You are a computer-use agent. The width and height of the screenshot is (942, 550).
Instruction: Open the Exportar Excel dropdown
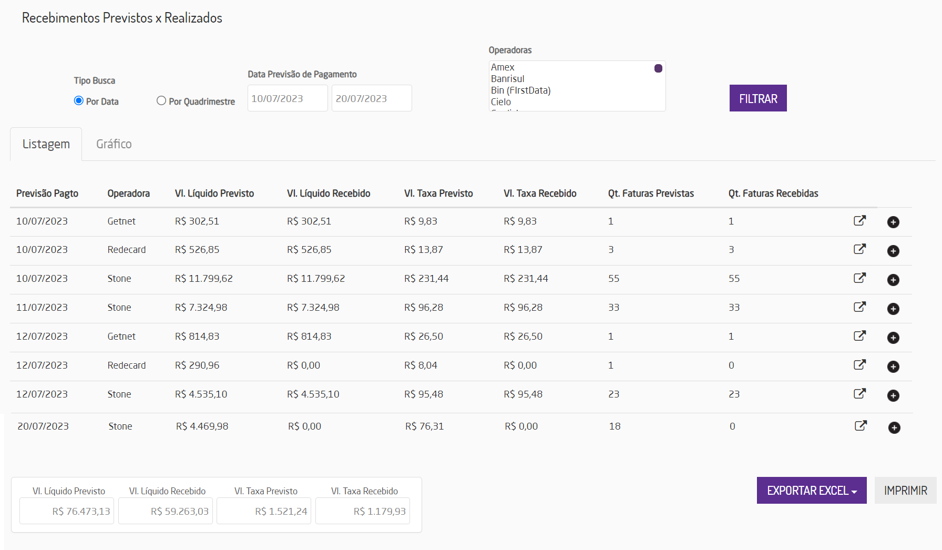click(x=811, y=491)
